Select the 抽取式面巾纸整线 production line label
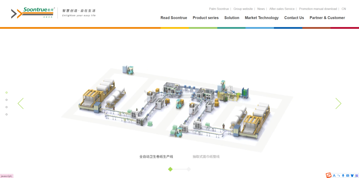This screenshot has width=359, height=178. point(206,157)
